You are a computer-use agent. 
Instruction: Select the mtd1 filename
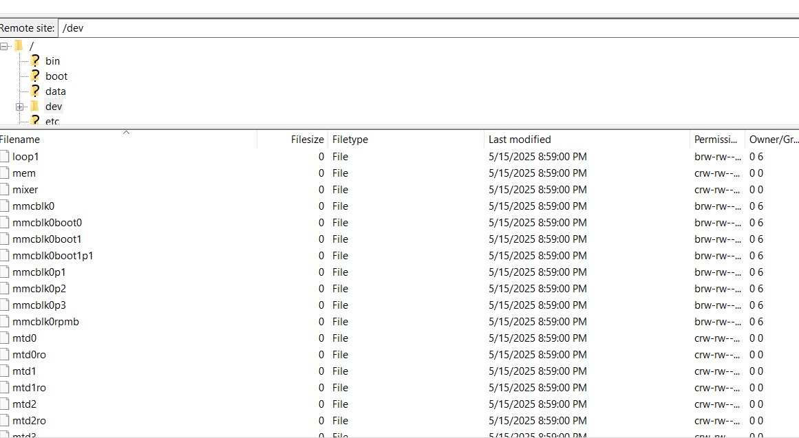[x=24, y=371]
